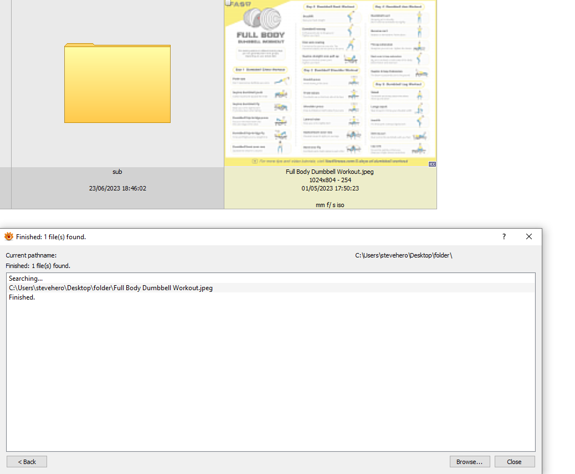Screen dimensions: 575x474
Task: Click the 'Finished: 1 file(s) found.' status label
Action: [x=38, y=266]
